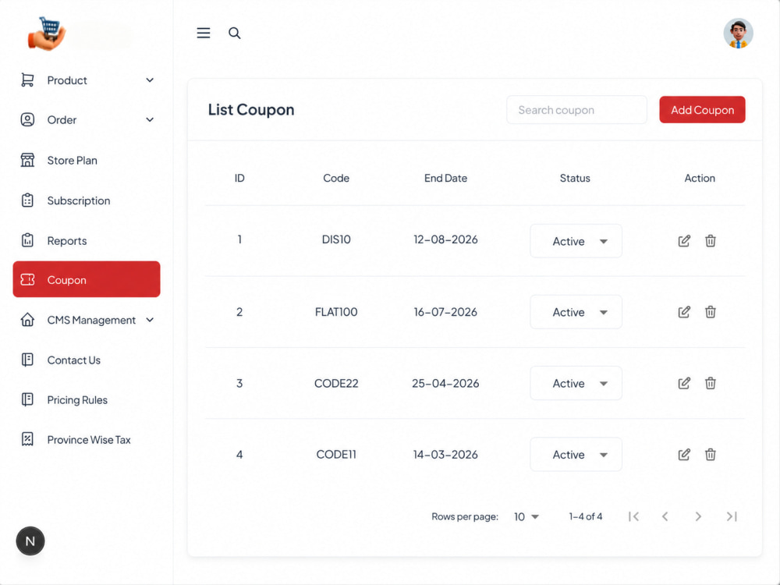
Task: Go to first page of coupons
Action: 633,516
